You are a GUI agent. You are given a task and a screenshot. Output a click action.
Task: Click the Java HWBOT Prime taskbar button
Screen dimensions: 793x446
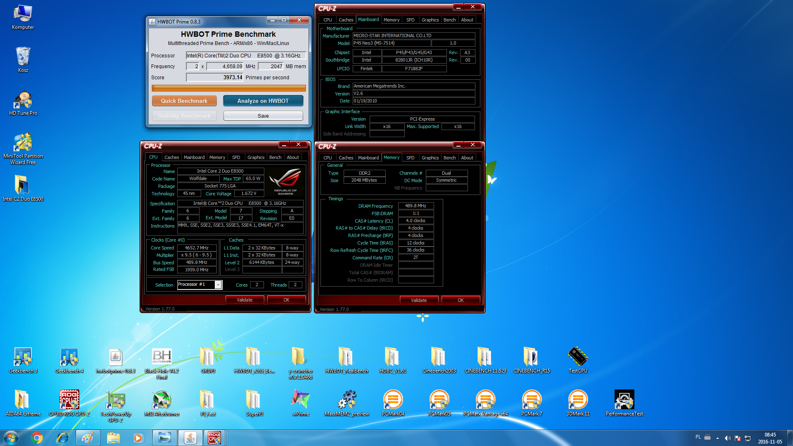click(190, 438)
